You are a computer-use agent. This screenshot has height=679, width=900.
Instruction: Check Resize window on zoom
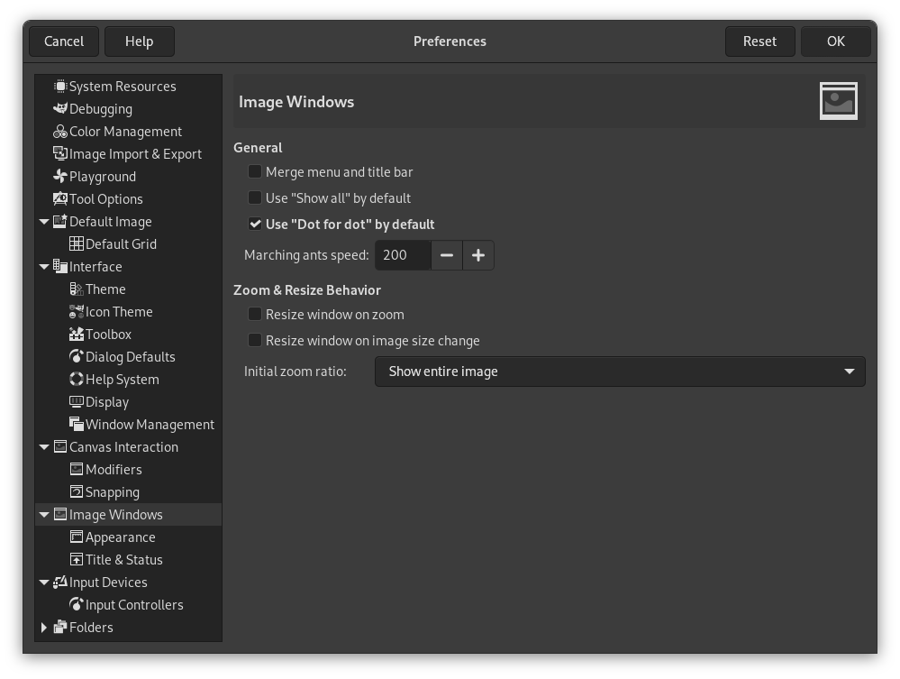coord(255,314)
